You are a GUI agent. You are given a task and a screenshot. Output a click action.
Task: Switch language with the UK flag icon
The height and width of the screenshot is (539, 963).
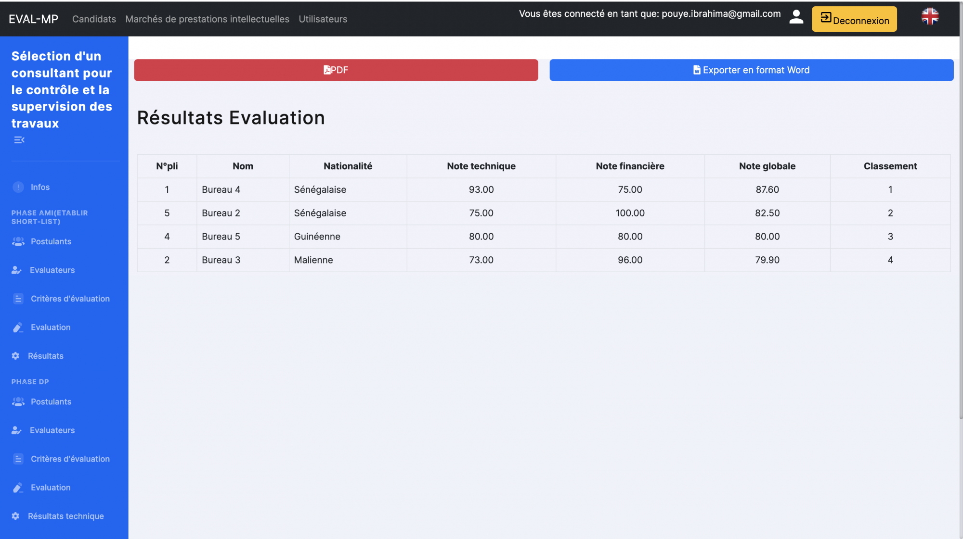coord(930,17)
